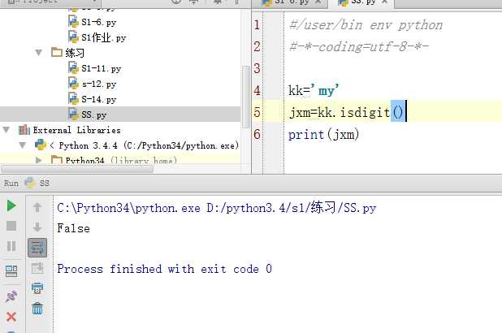Click the project panel horizontal scrollbar
Viewport: 502px width, 333px height.
(77, 169)
